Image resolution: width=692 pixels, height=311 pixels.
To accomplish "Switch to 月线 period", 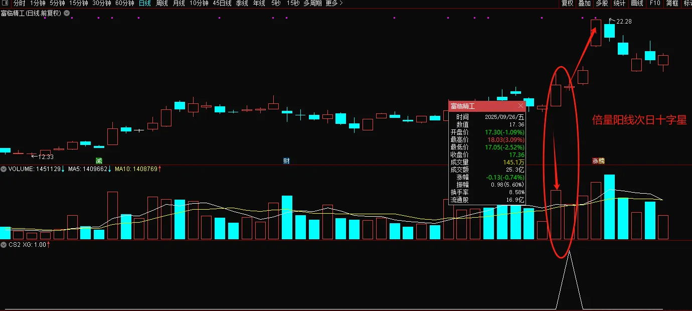I will tap(179, 3).
